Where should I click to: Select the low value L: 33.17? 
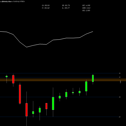[x=66, y=8]
